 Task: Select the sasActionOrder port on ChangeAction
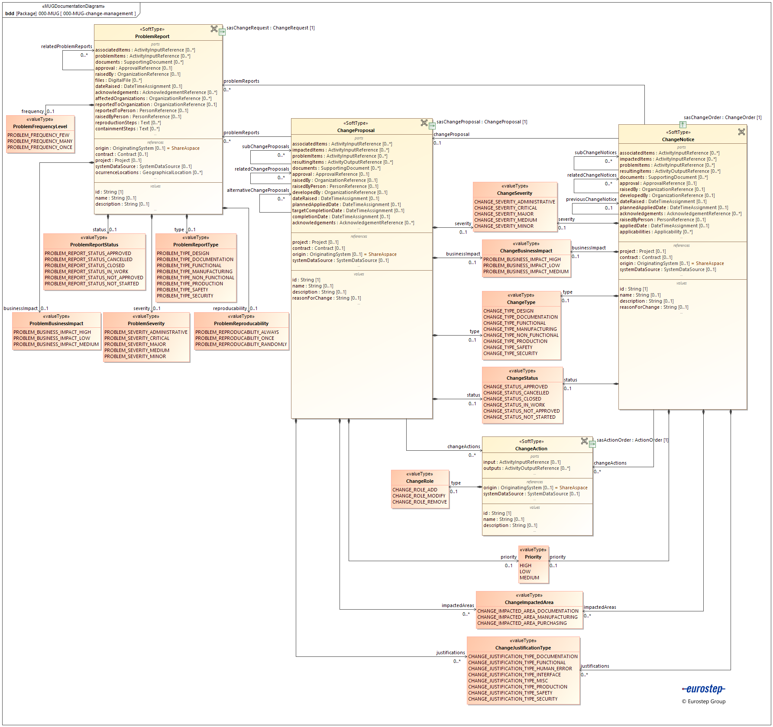coord(593,443)
